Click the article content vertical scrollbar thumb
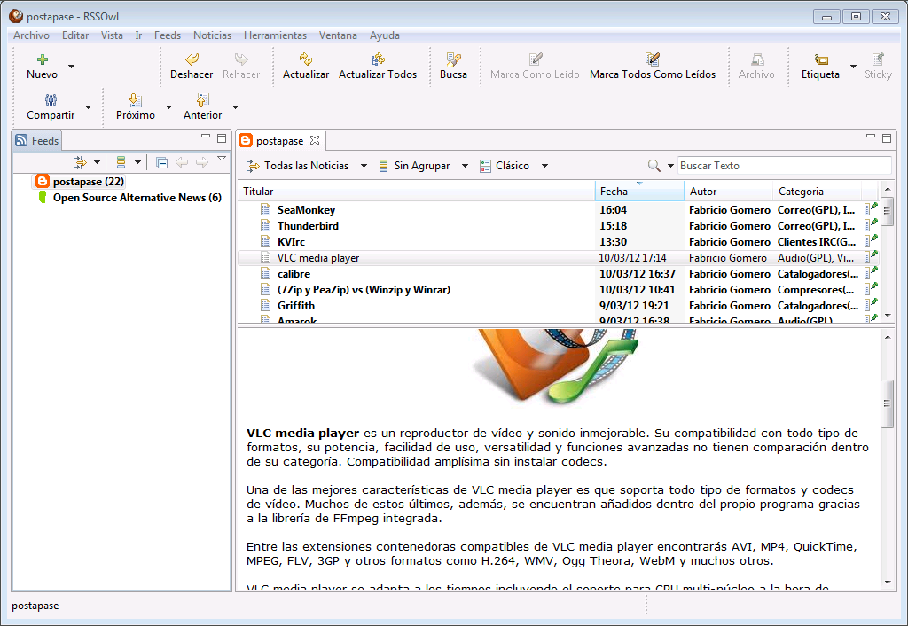 pyautogui.click(x=887, y=403)
